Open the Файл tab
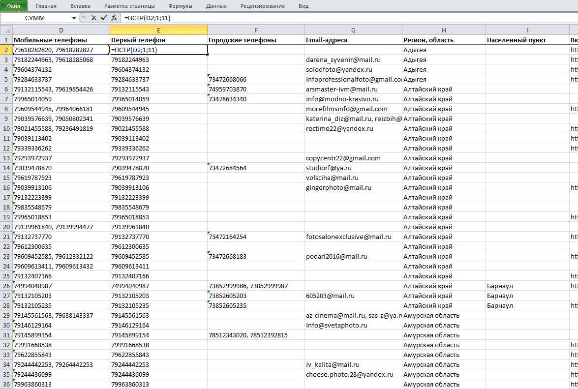578x389 pixels. 14,6
